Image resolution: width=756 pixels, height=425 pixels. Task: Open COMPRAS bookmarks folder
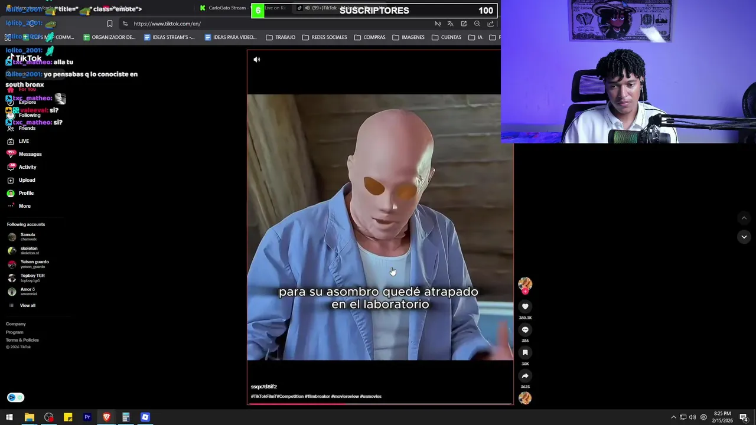(370, 37)
